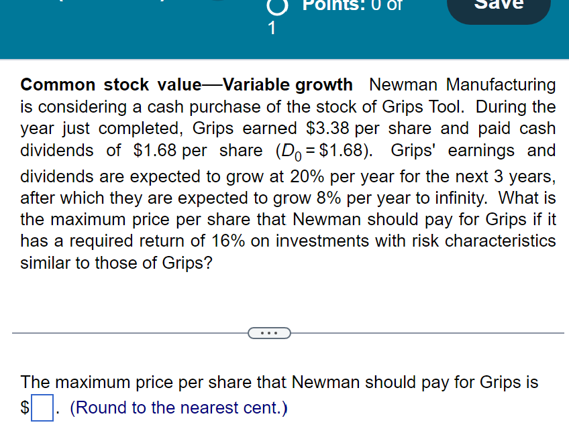Click the 'Newman Manufacturing' name in the problem

tap(462, 85)
